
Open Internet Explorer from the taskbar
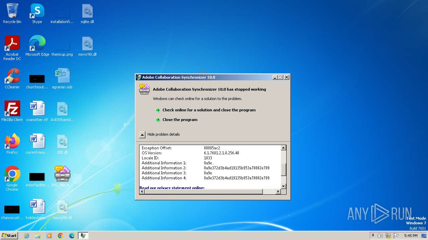click(x=26, y=236)
